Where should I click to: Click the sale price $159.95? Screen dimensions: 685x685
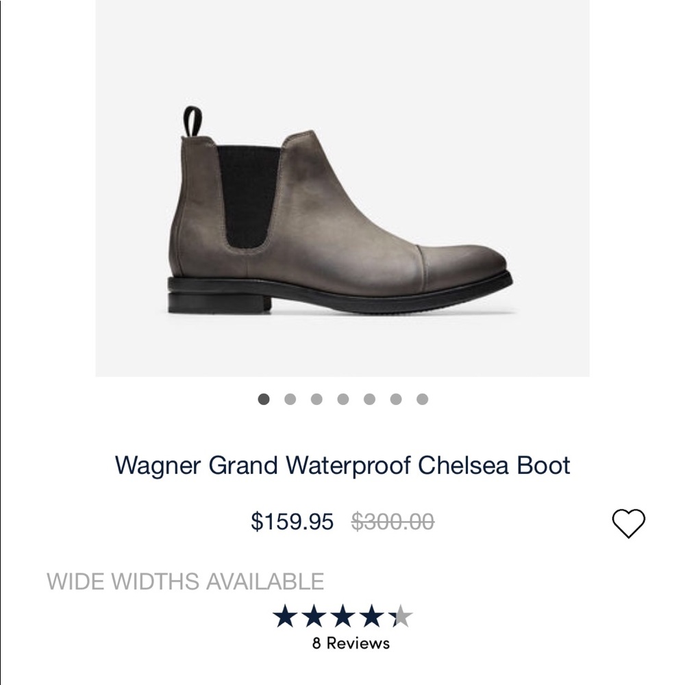coord(291,523)
